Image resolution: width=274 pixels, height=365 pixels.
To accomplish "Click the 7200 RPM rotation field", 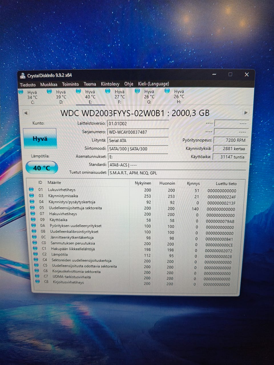I will point(230,140).
